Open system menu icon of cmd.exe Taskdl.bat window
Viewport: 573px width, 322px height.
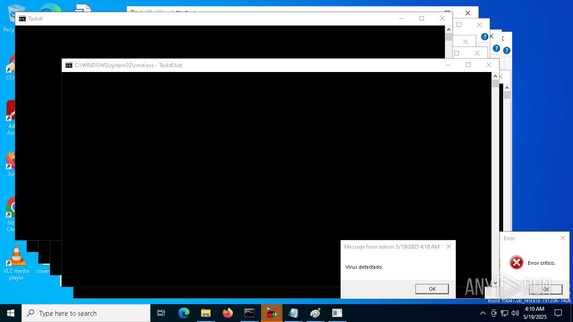pos(69,65)
